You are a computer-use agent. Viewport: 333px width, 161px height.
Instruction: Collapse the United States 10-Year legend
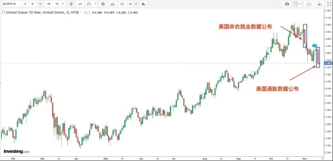coord(3,12)
